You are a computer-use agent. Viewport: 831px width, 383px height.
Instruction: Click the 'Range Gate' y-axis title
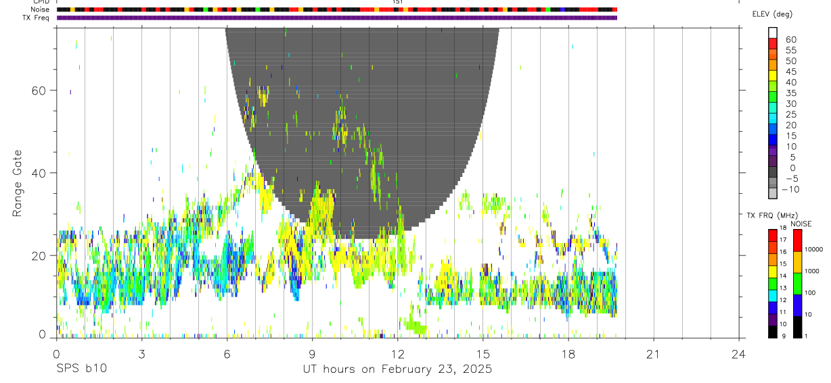point(18,183)
